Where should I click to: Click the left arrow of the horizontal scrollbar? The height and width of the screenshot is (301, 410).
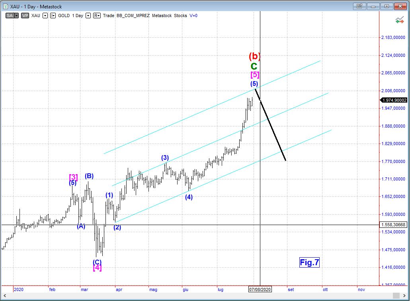tap(5, 295)
